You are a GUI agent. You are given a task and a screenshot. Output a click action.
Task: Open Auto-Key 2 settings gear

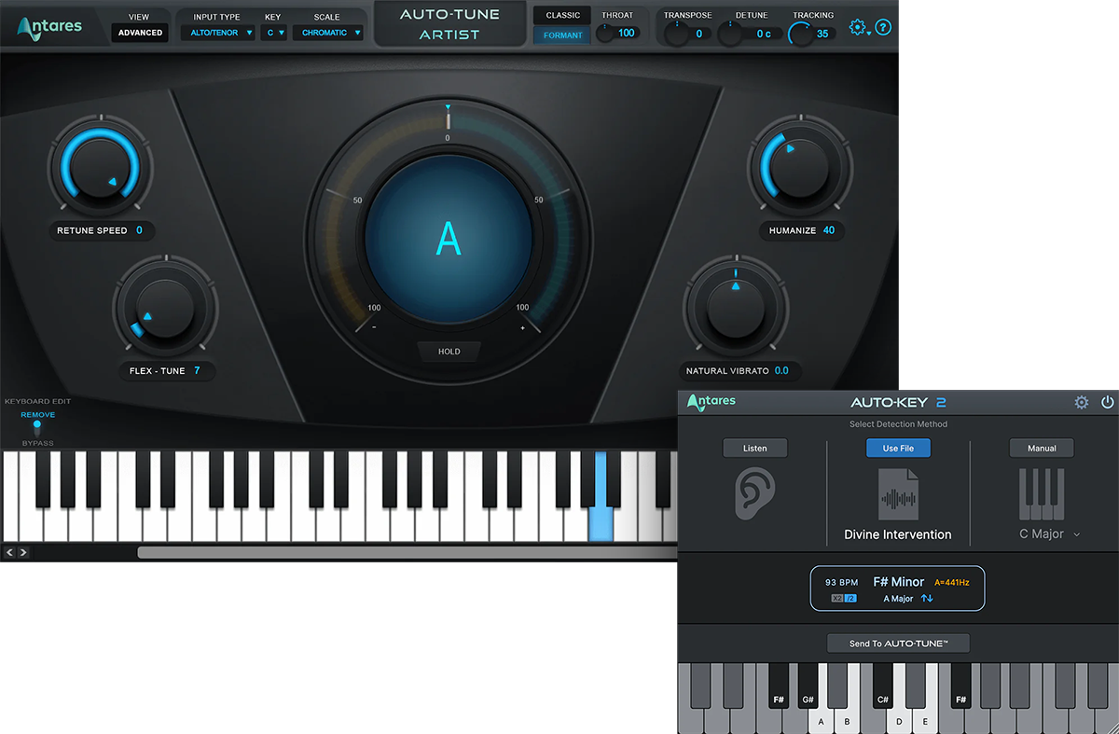pyautogui.click(x=1082, y=403)
